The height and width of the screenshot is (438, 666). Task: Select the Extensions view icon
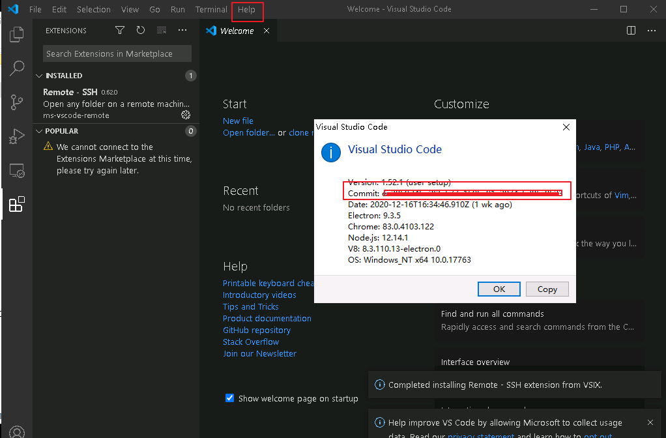16,205
